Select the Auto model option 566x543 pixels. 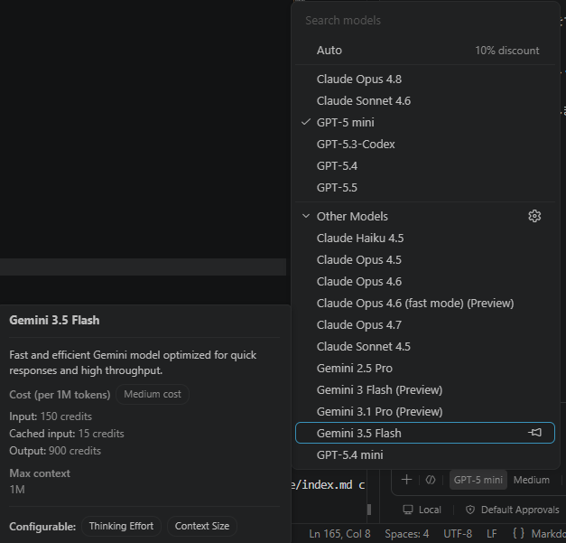point(425,51)
